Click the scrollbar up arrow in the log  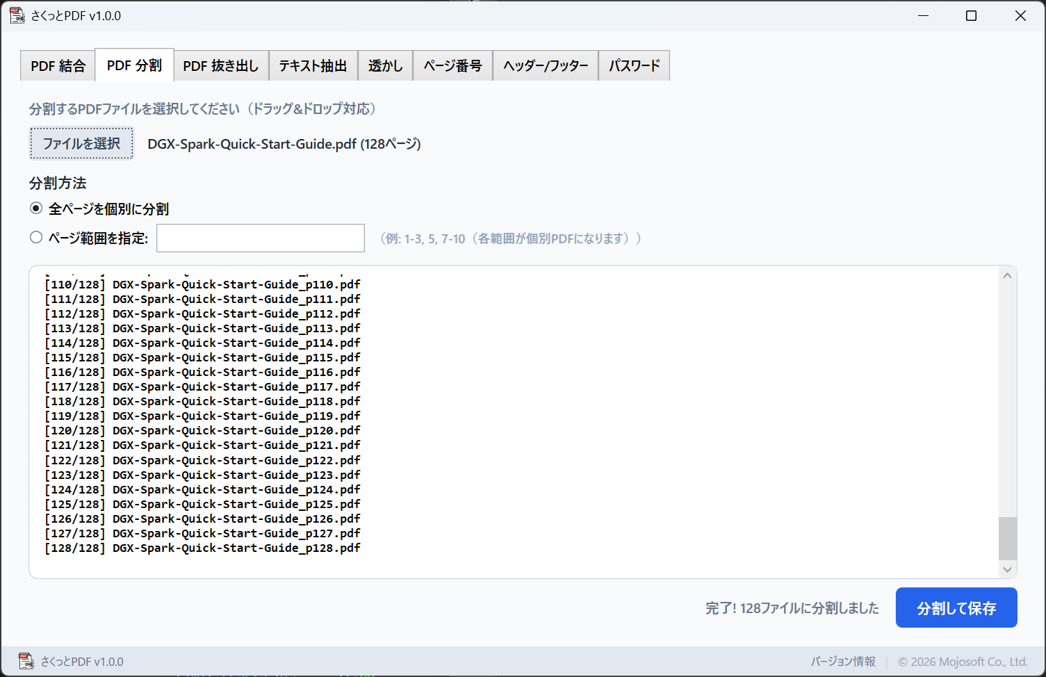pos(1006,275)
